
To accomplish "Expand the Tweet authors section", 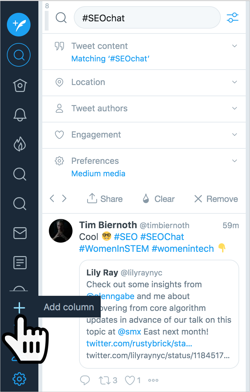I will [x=234, y=109].
